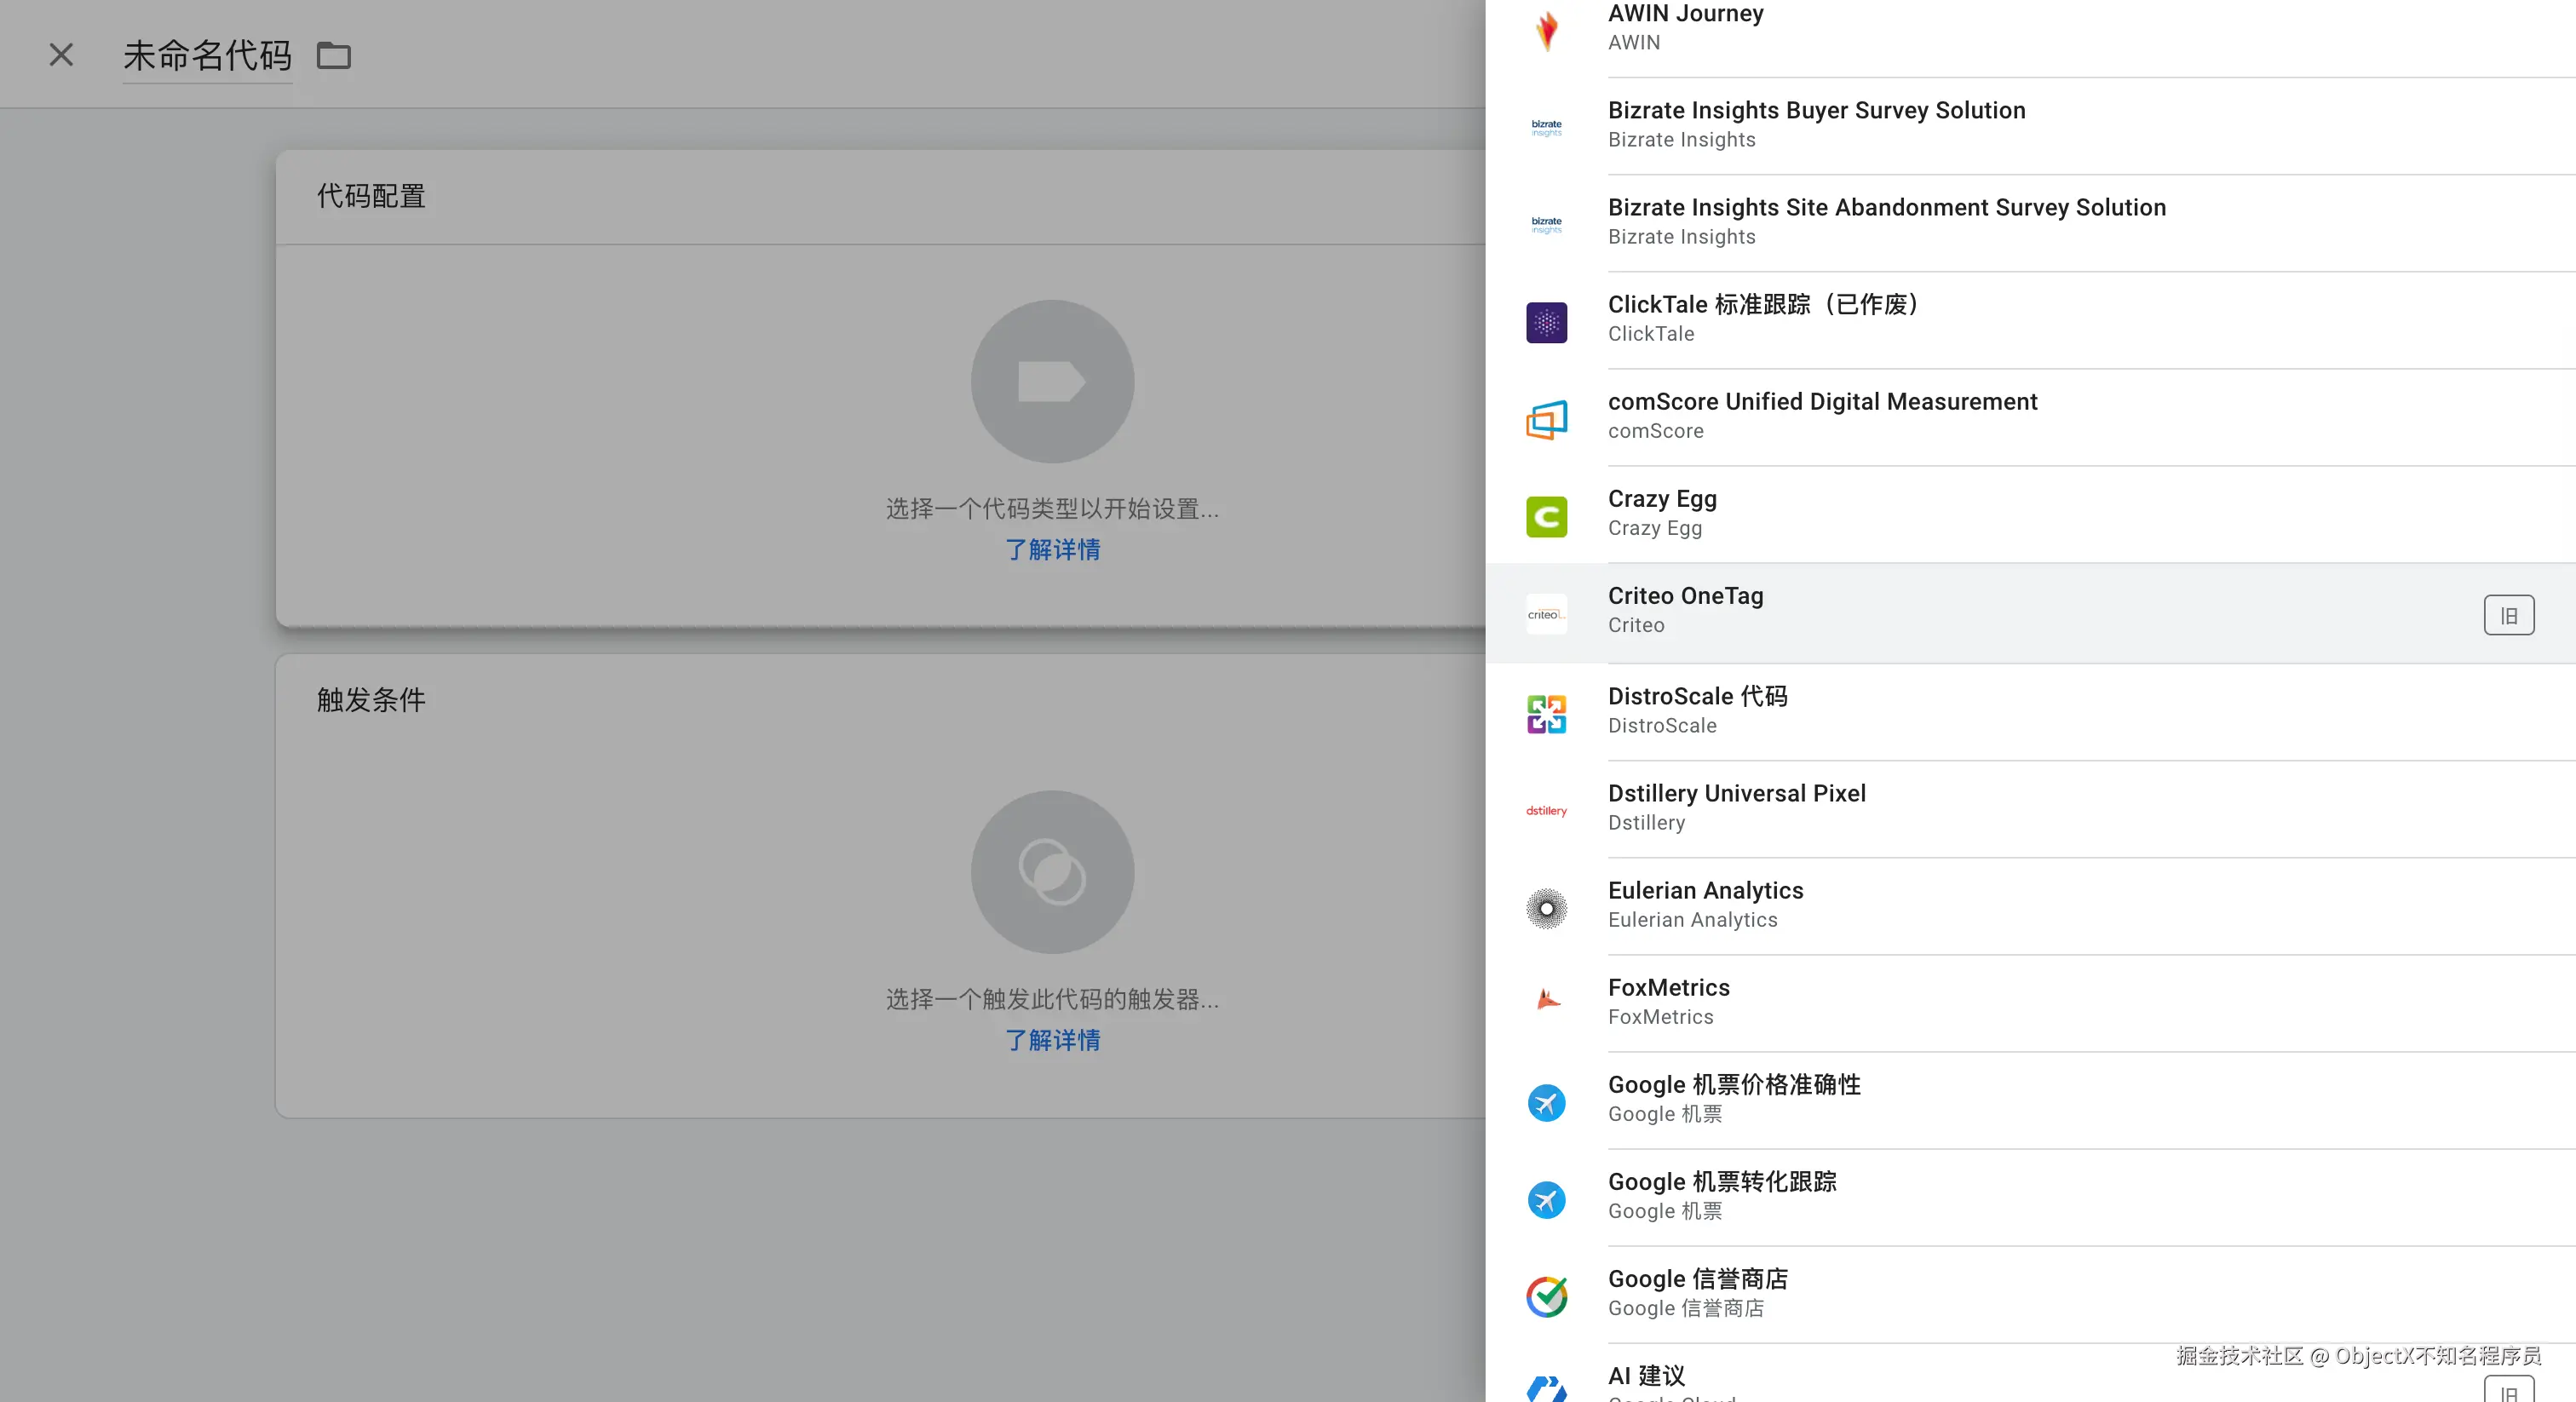2576x1402 pixels.
Task: Select Dstillery Universal Pixel entry
Action: 1736,807
